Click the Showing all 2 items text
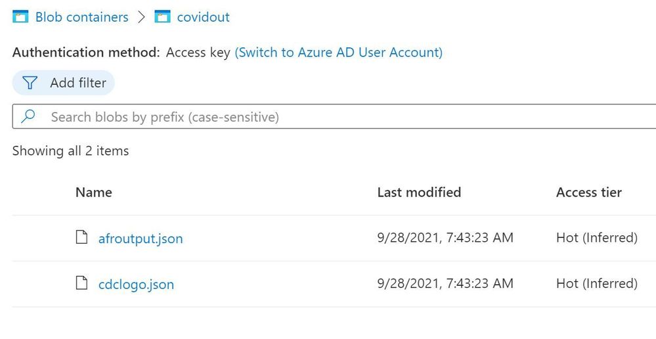The height and width of the screenshot is (339, 656). tap(70, 150)
